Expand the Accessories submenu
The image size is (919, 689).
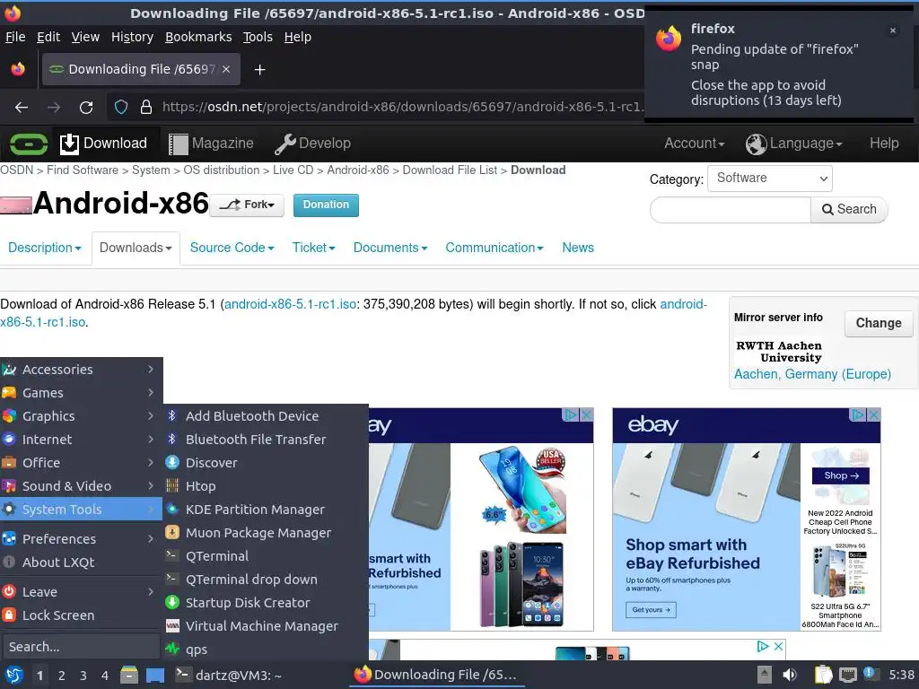[x=81, y=370]
